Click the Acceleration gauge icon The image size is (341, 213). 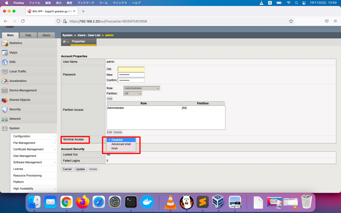point(5,81)
